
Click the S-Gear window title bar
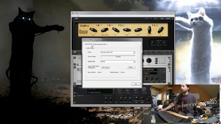tap(122, 13)
